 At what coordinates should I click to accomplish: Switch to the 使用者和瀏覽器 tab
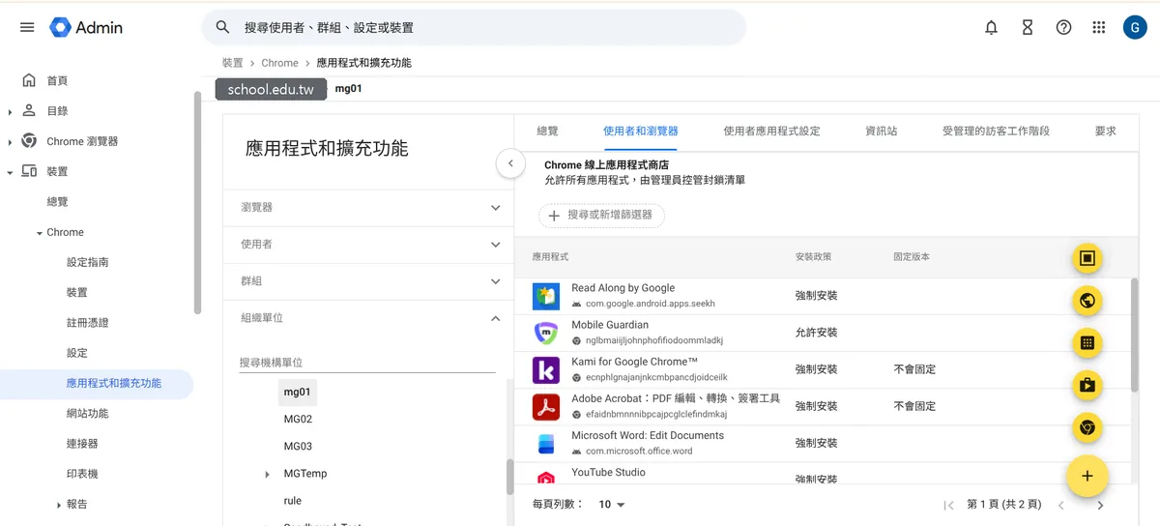640,131
